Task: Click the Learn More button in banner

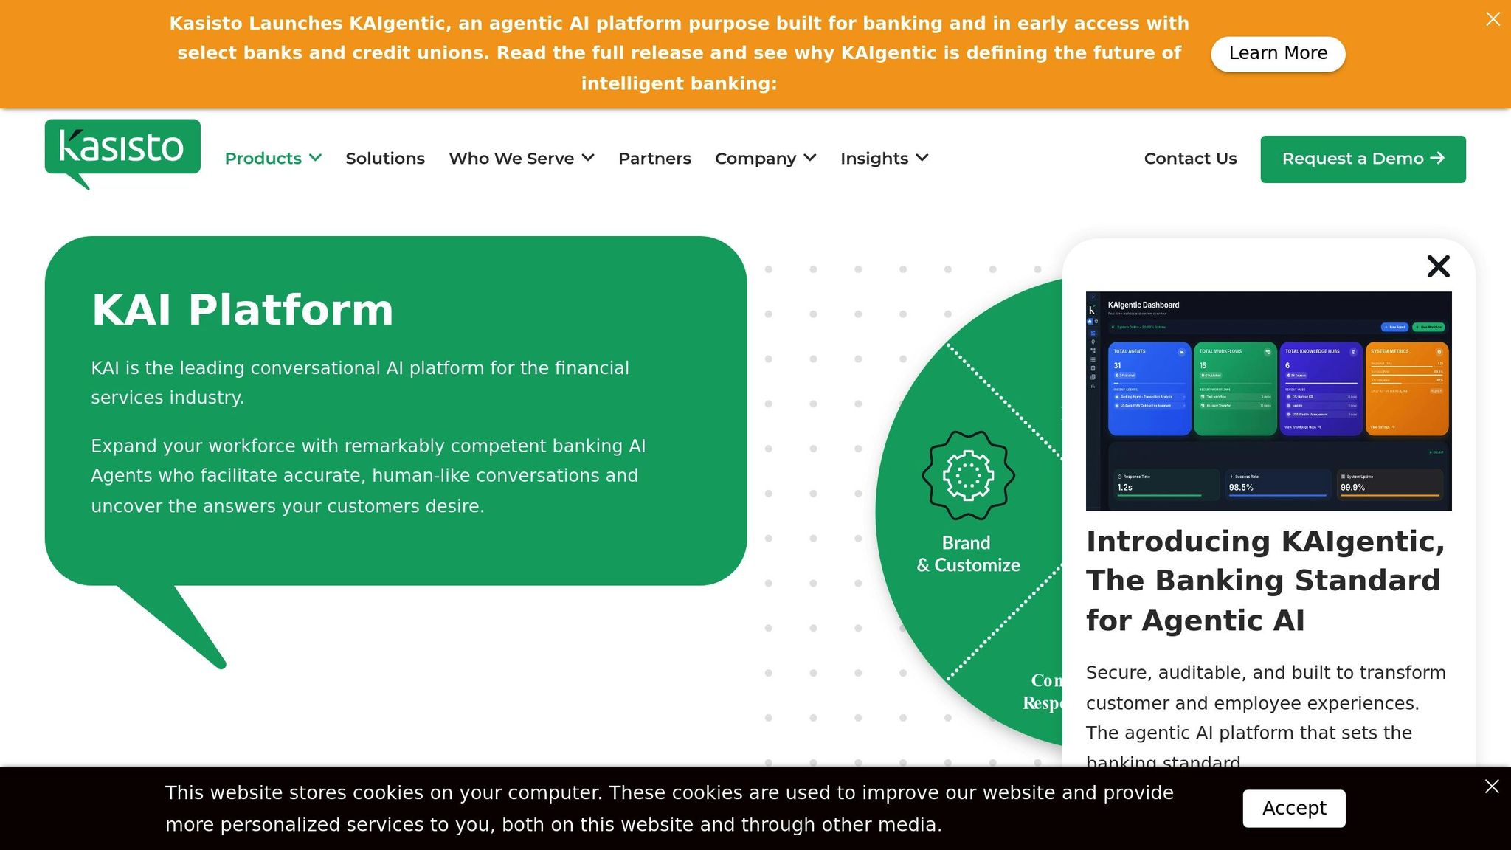Action: tap(1278, 54)
